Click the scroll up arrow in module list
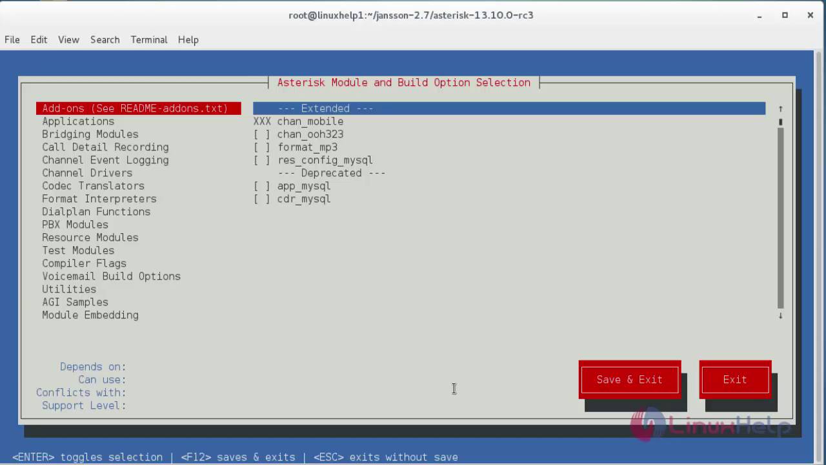 point(780,108)
